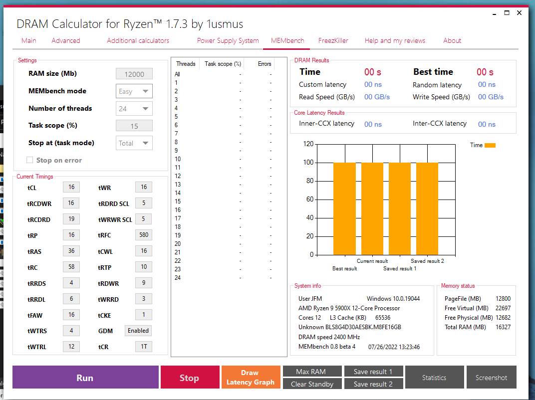Click the tCL value field
The width and height of the screenshot is (535, 400).
click(71, 187)
